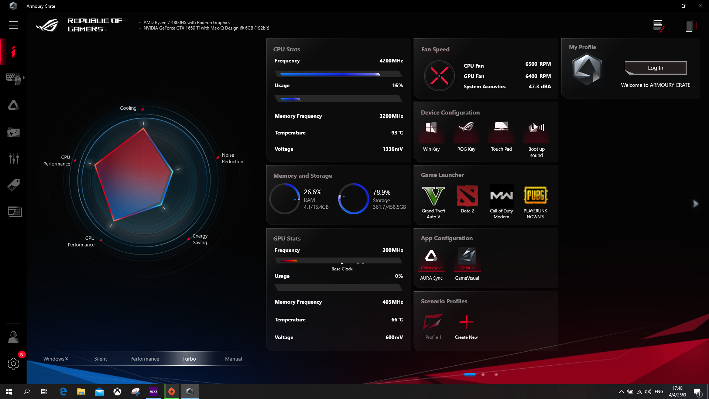Open Featured deals tag icon in sidebar
This screenshot has width=709, height=399.
13,185
